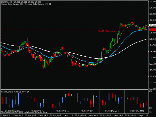Click '23 Apr 06:15' on the time axis
156x117 pixels.
(x=93, y=116)
